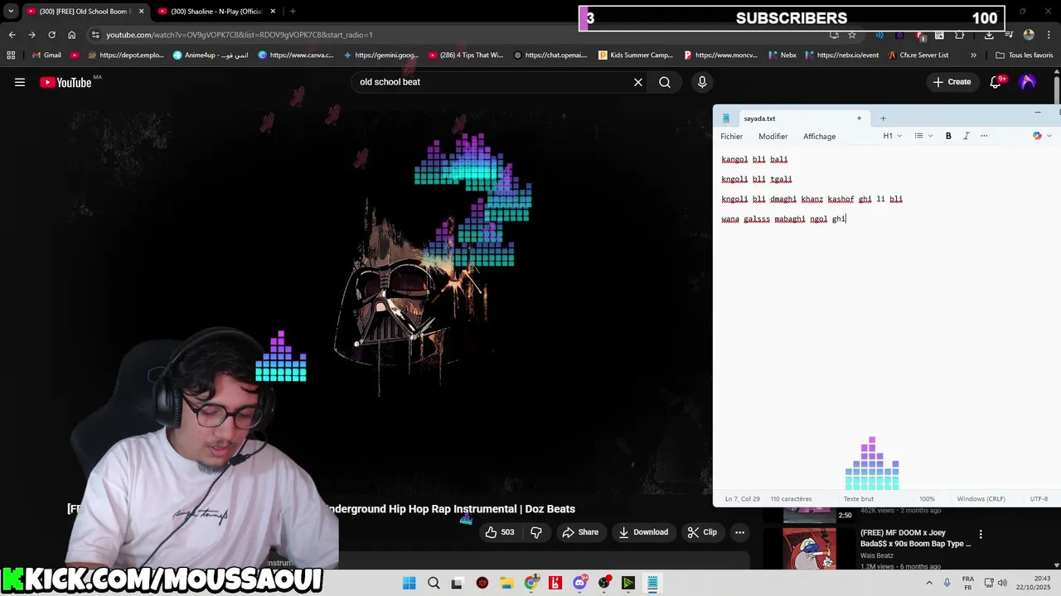Viewport: 1061px width, 596px height.
Task: Click Windows (CRLF) line ending
Action: coord(981,499)
